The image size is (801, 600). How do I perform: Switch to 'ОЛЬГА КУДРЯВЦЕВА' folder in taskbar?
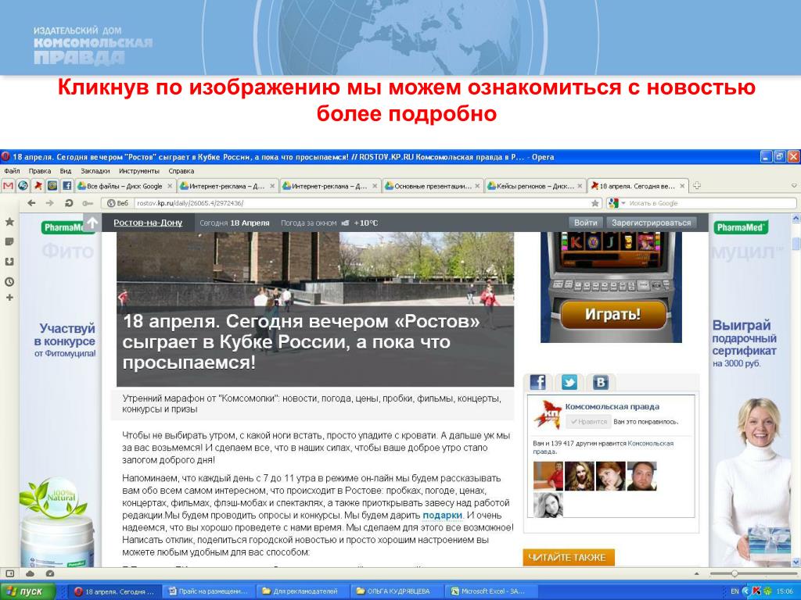(x=395, y=591)
